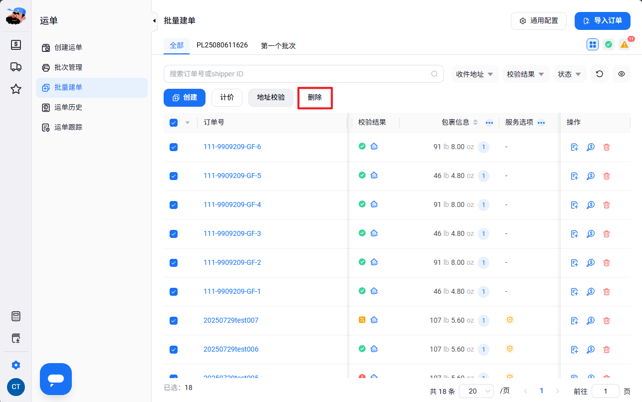Click the refresh icon beside the 状态 filter
Image resolution: width=642 pixels, height=402 pixels.
click(600, 74)
